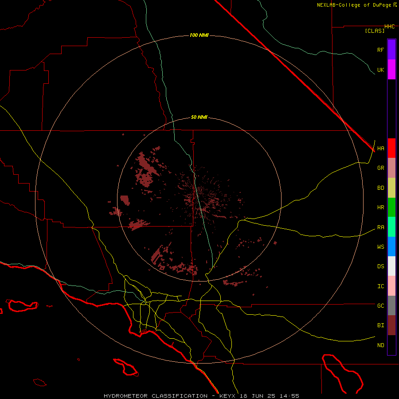
Task: Click the BD legend label
Action: click(x=380, y=188)
